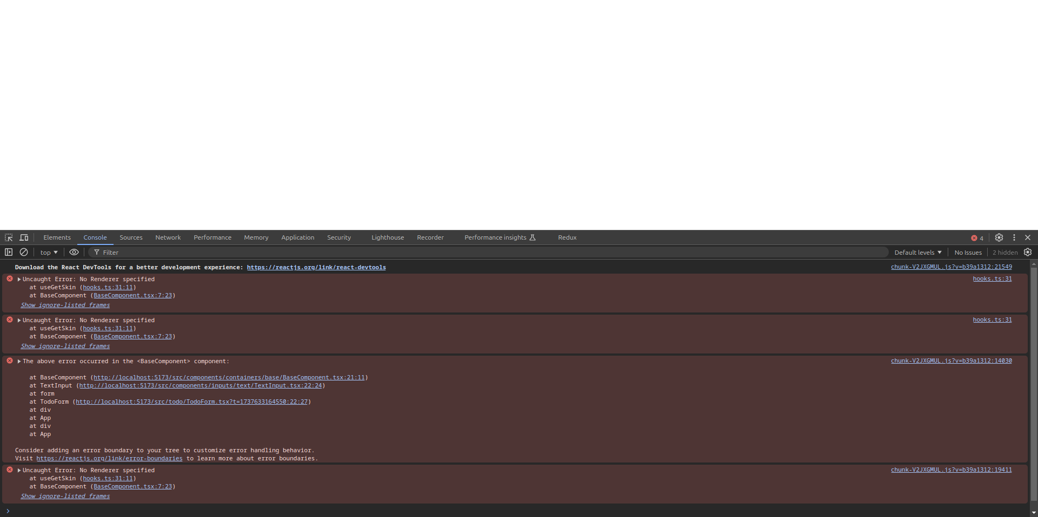
Task: Create a live expression via eye icon
Action: click(x=74, y=252)
